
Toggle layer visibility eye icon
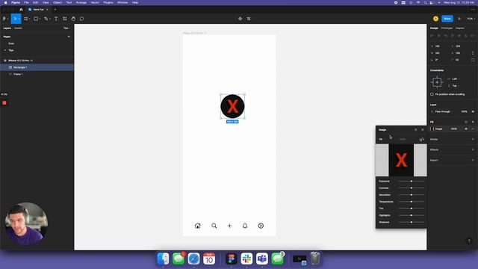point(473,111)
